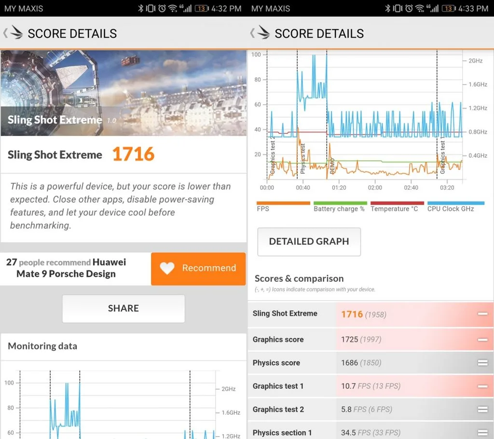Tap minus comparison icon on Sling Shot Extreme row
Viewport: 494px width, 439px height.
(x=482, y=314)
